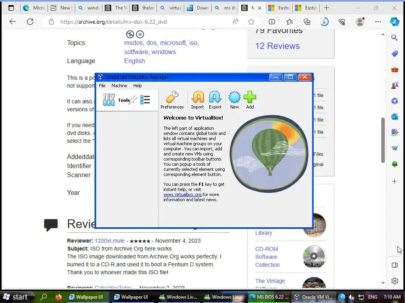Viewport: 405px width, 303px height.
Task: Toggle Read aloud icon in address bar
Action: point(235,22)
